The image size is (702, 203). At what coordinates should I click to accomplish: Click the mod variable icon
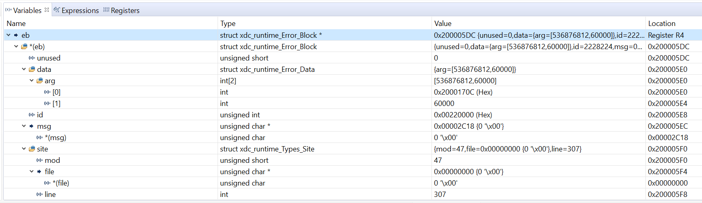coord(39,160)
